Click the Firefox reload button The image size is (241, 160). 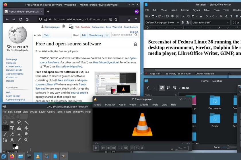pyautogui.click(x=20, y=19)
